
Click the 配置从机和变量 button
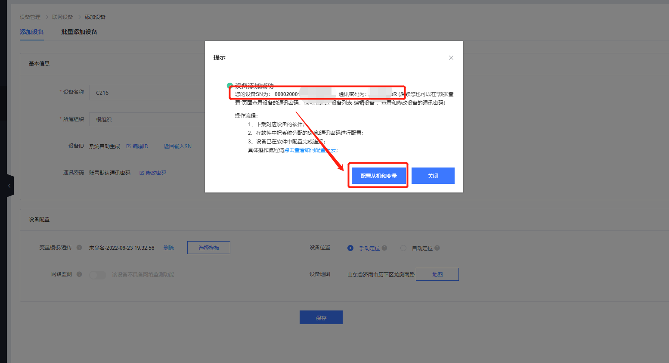click(x=378, y=176)
